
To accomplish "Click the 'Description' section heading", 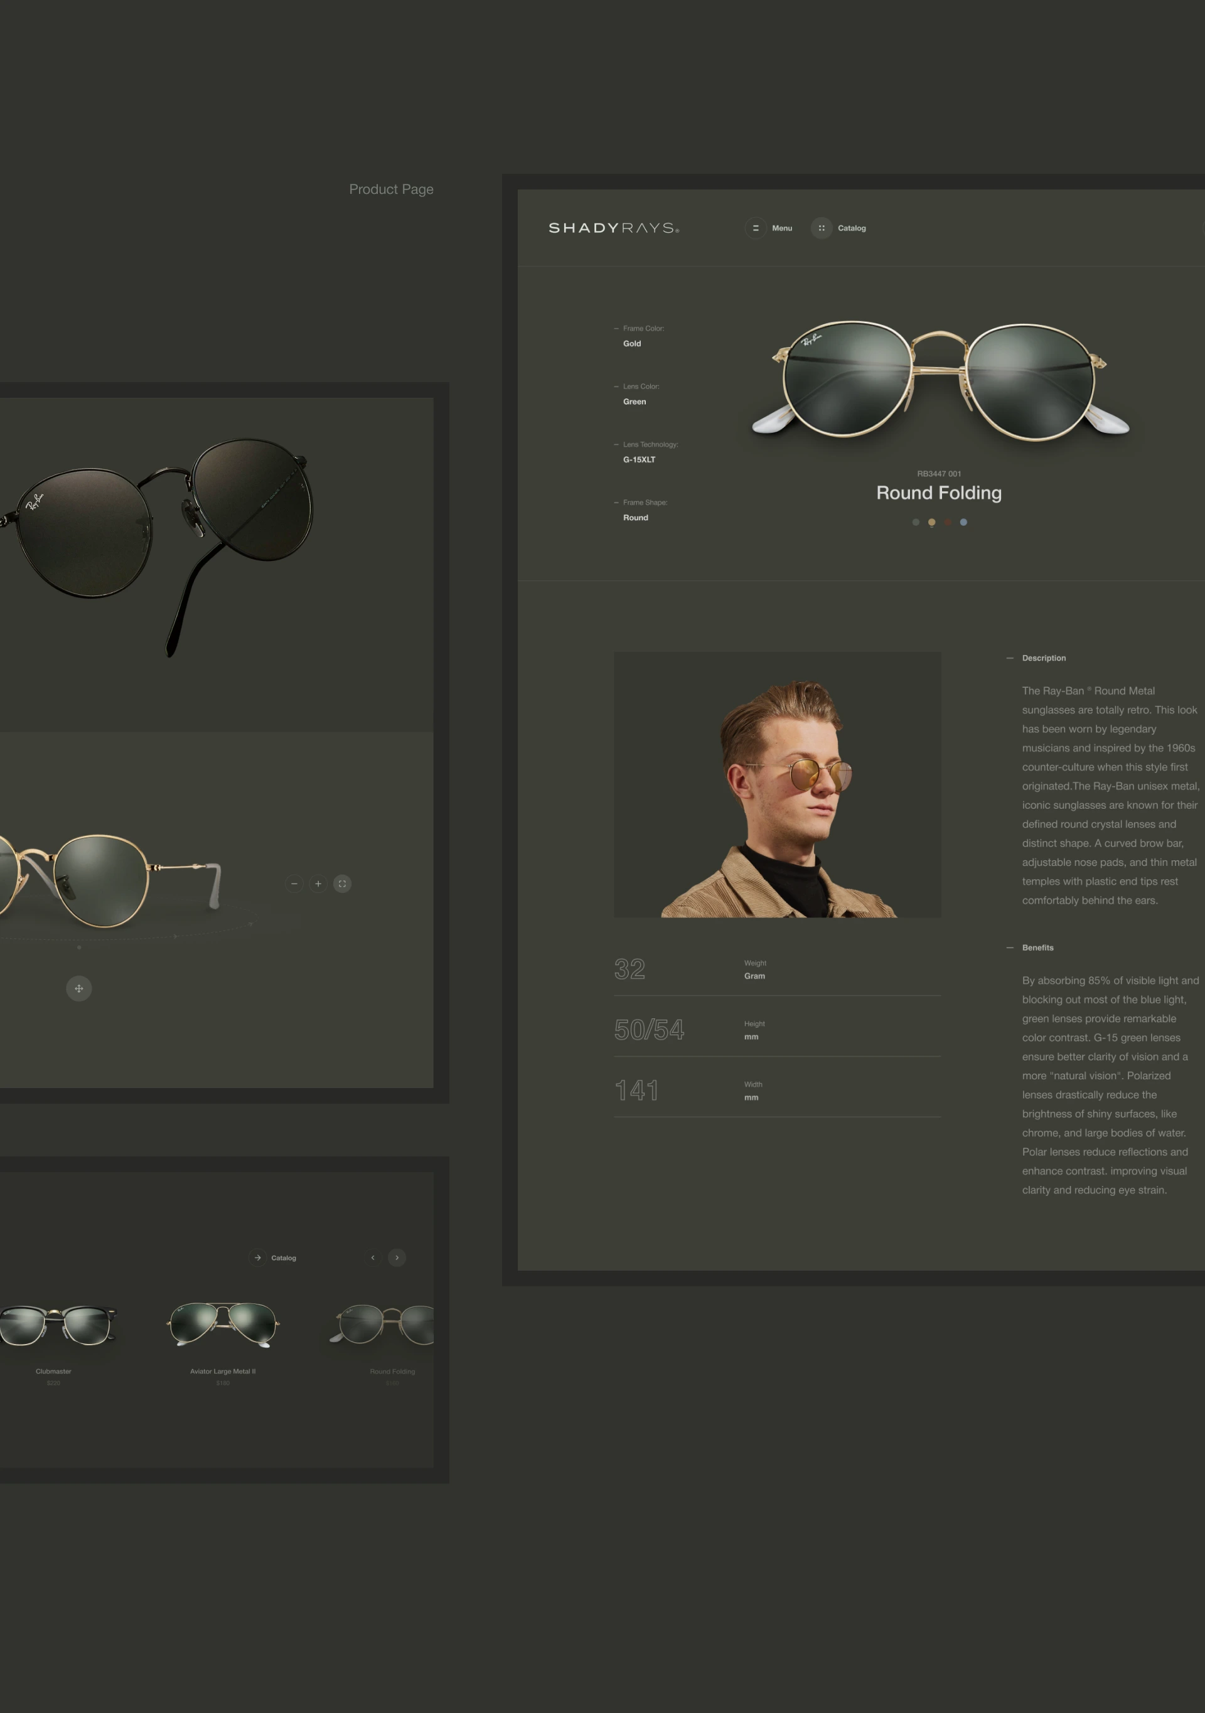I will tap(1043, 658).
